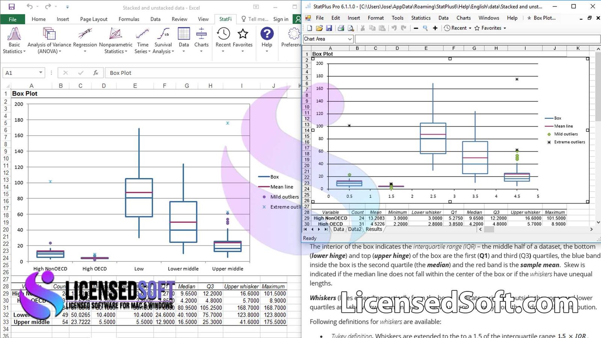Click the Sign in link in Excel
601x338 pixels.
(280, 19)
